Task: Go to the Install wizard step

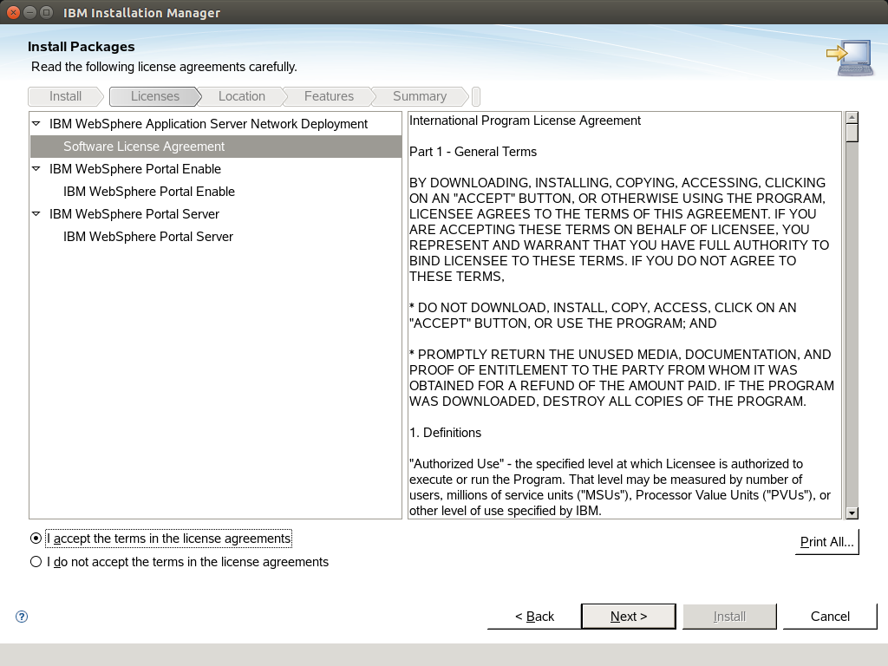Action: [66, 96]
